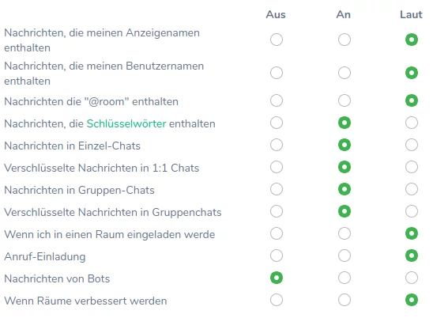Set Nachrichten von Bots to An

[345, 278]
